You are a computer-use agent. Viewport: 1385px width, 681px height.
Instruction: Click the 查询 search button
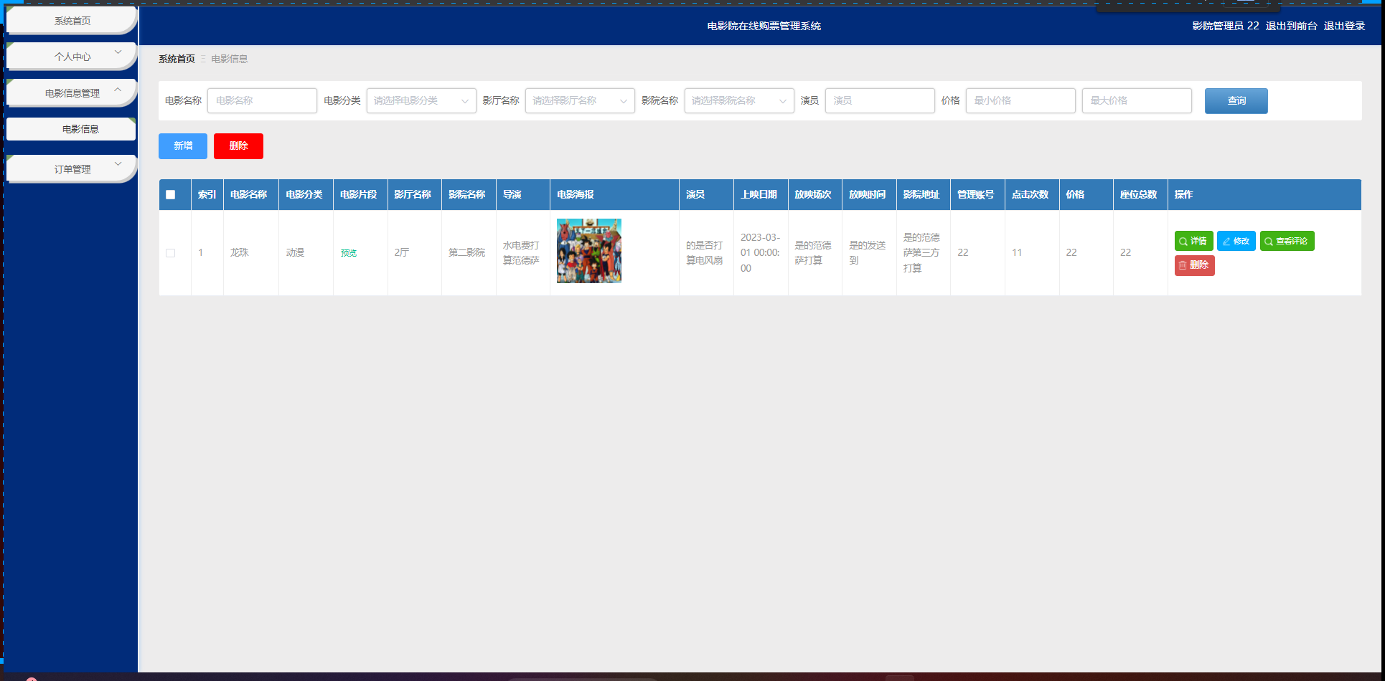(x=1236, y=101)
